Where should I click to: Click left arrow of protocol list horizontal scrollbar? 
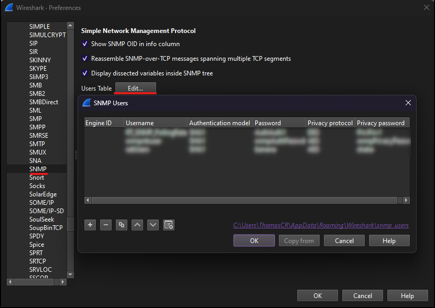click(10, 282)
